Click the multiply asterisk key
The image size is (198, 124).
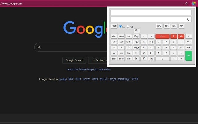click(x=181, y=47)
